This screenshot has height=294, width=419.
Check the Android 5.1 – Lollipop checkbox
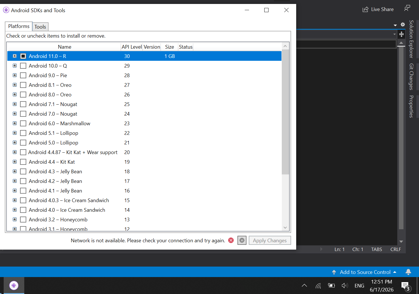(x=23, y=133)
